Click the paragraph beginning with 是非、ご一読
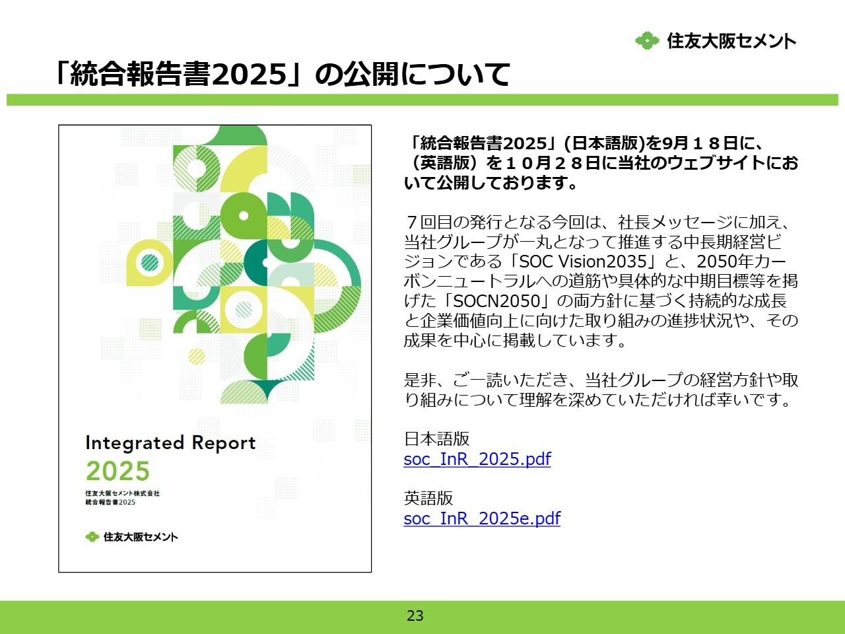This screenshot has height=634, width=845. click(601, 390)
